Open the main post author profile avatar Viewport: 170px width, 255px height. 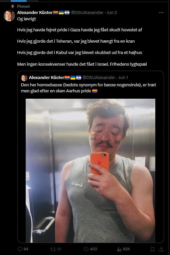[9, 16]
